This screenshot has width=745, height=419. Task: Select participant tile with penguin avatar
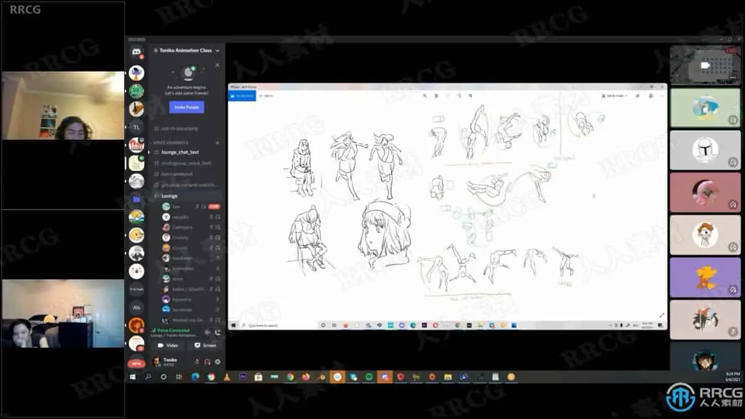[705, 108]
